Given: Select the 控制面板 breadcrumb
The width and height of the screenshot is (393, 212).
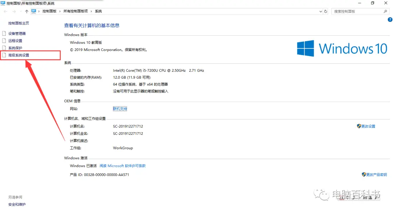Looking at the screenshot, I should (49, 11).
